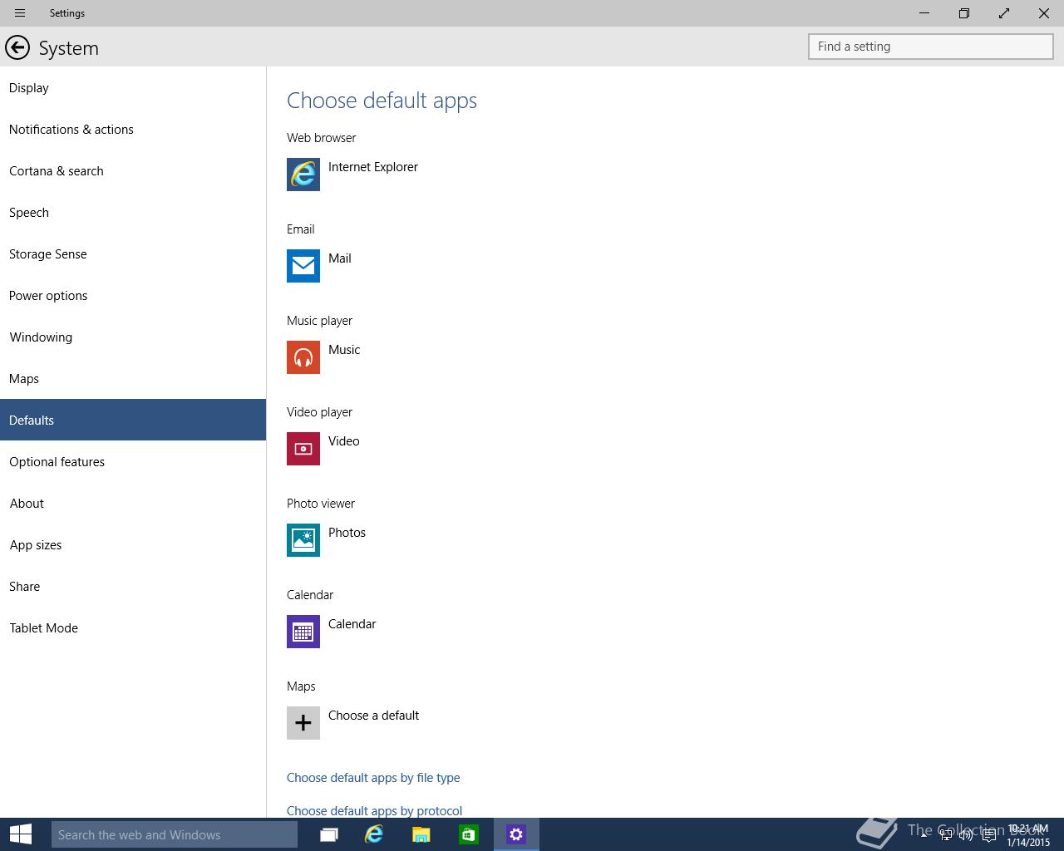This screenshot has width=1064, height=851.
Task: Select Share in the sidebar
Action: coord(133,586)
